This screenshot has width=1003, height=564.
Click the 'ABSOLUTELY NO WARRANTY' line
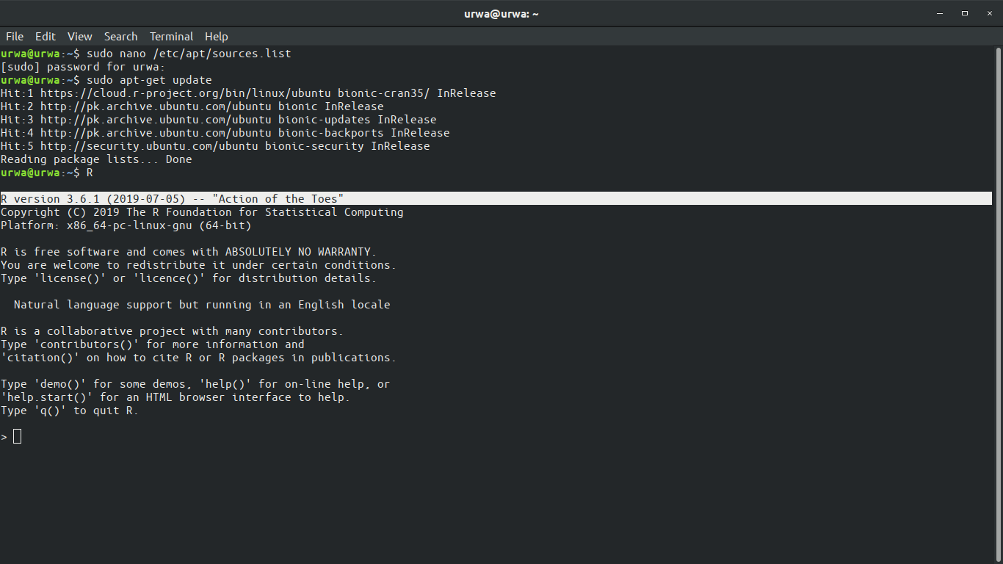[189, 252]
